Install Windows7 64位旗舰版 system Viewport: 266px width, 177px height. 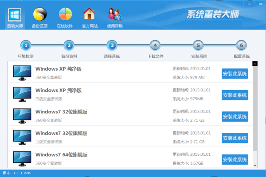pos(235,159)
